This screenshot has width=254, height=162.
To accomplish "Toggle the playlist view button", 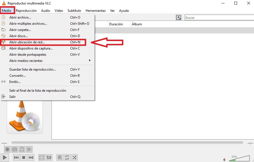I will pyautogui.click(x=60, y=157).
